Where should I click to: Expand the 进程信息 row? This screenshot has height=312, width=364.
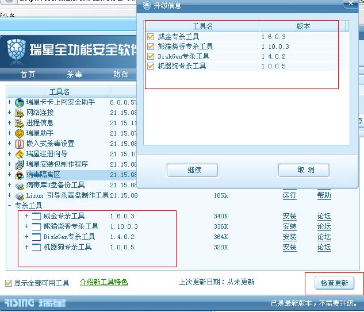[9, 123]
